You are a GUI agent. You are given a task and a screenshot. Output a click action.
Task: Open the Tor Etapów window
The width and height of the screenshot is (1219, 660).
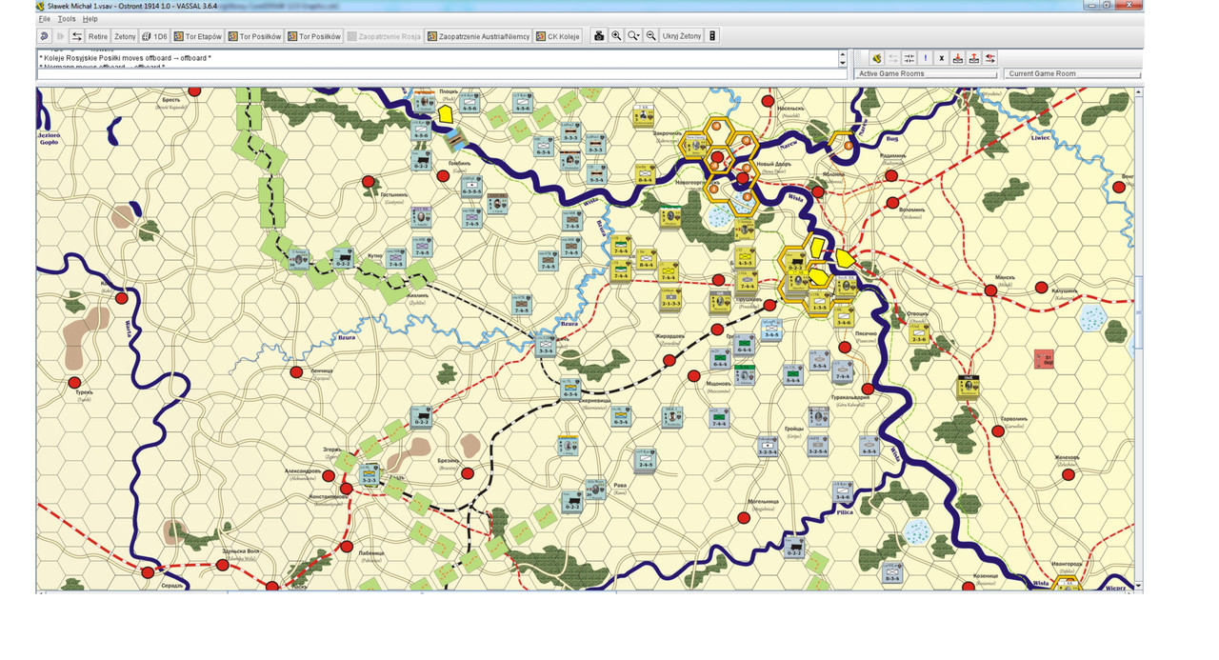[197, 36]
